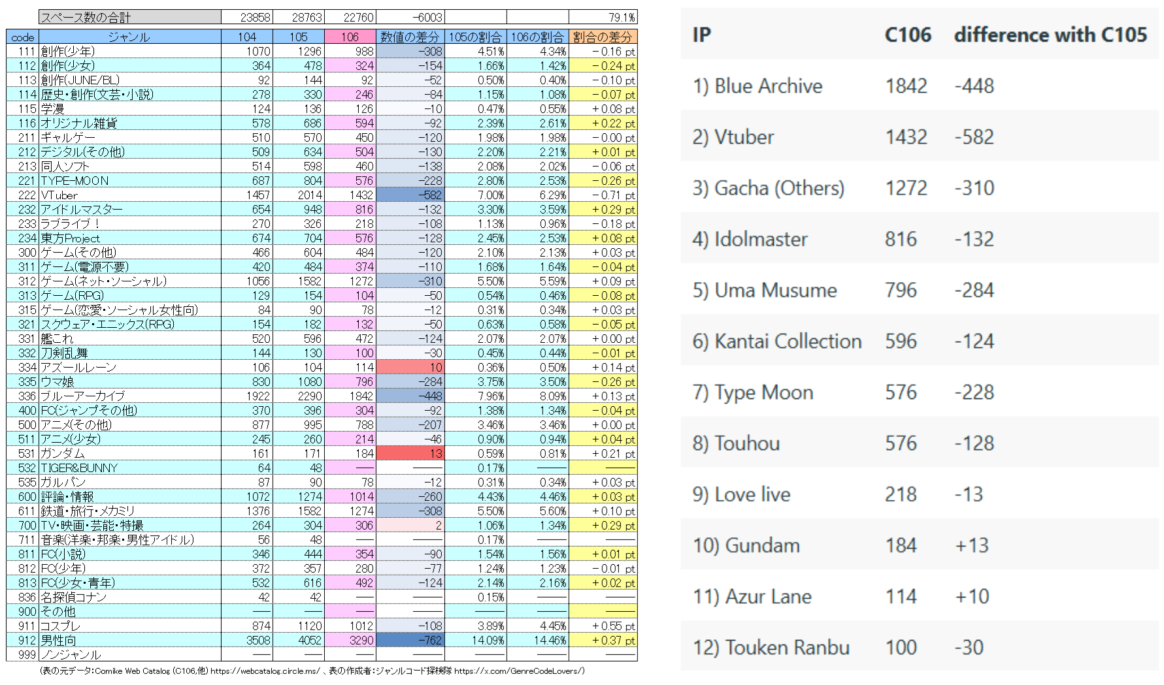Click the red Gundam difference cell showing 13
This screenshot has width=1164, height=685.
pos(410,453)
